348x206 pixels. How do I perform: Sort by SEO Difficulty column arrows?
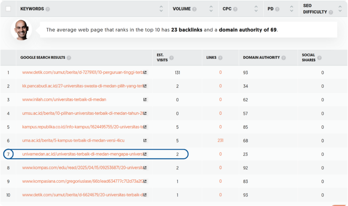point(340,9)
